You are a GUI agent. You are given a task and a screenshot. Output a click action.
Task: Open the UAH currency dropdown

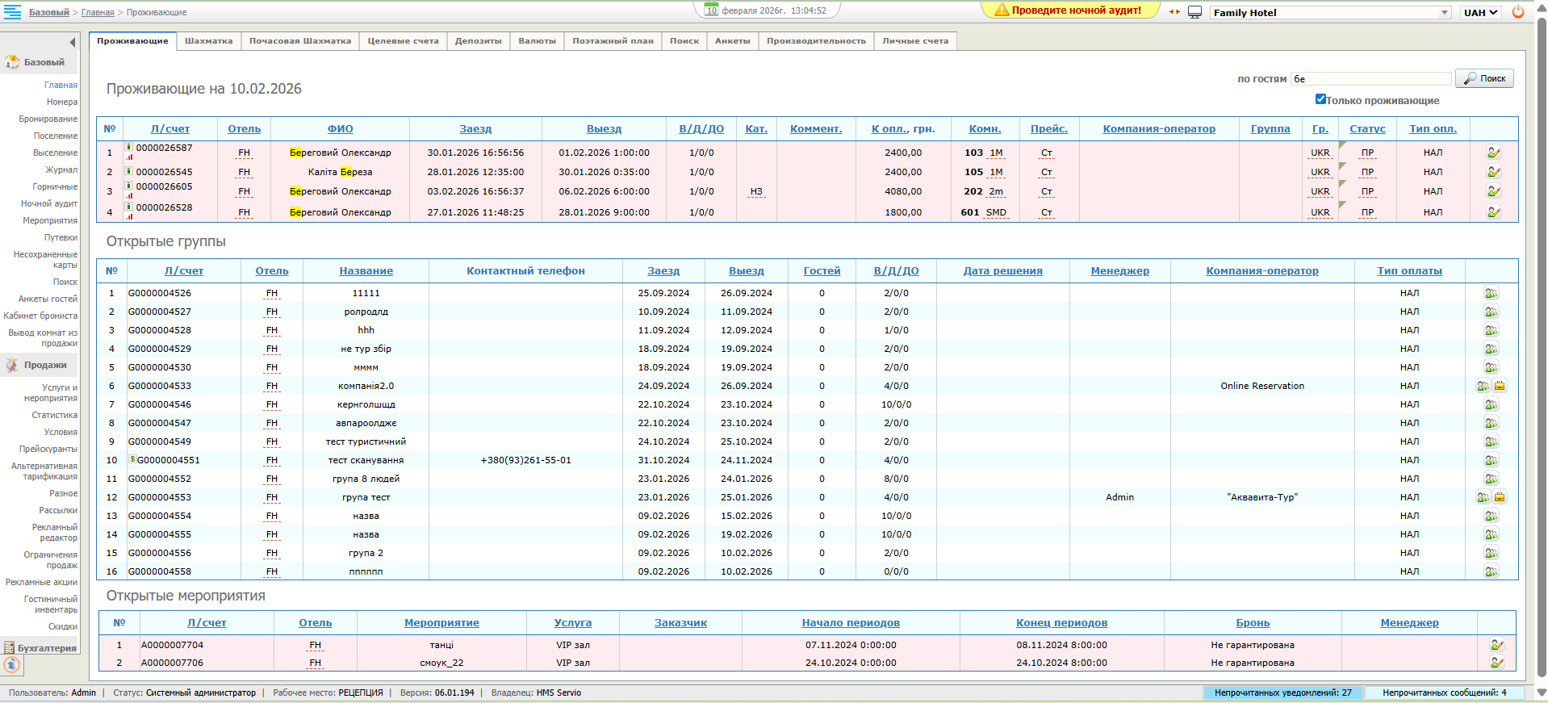click(1480, 12)
